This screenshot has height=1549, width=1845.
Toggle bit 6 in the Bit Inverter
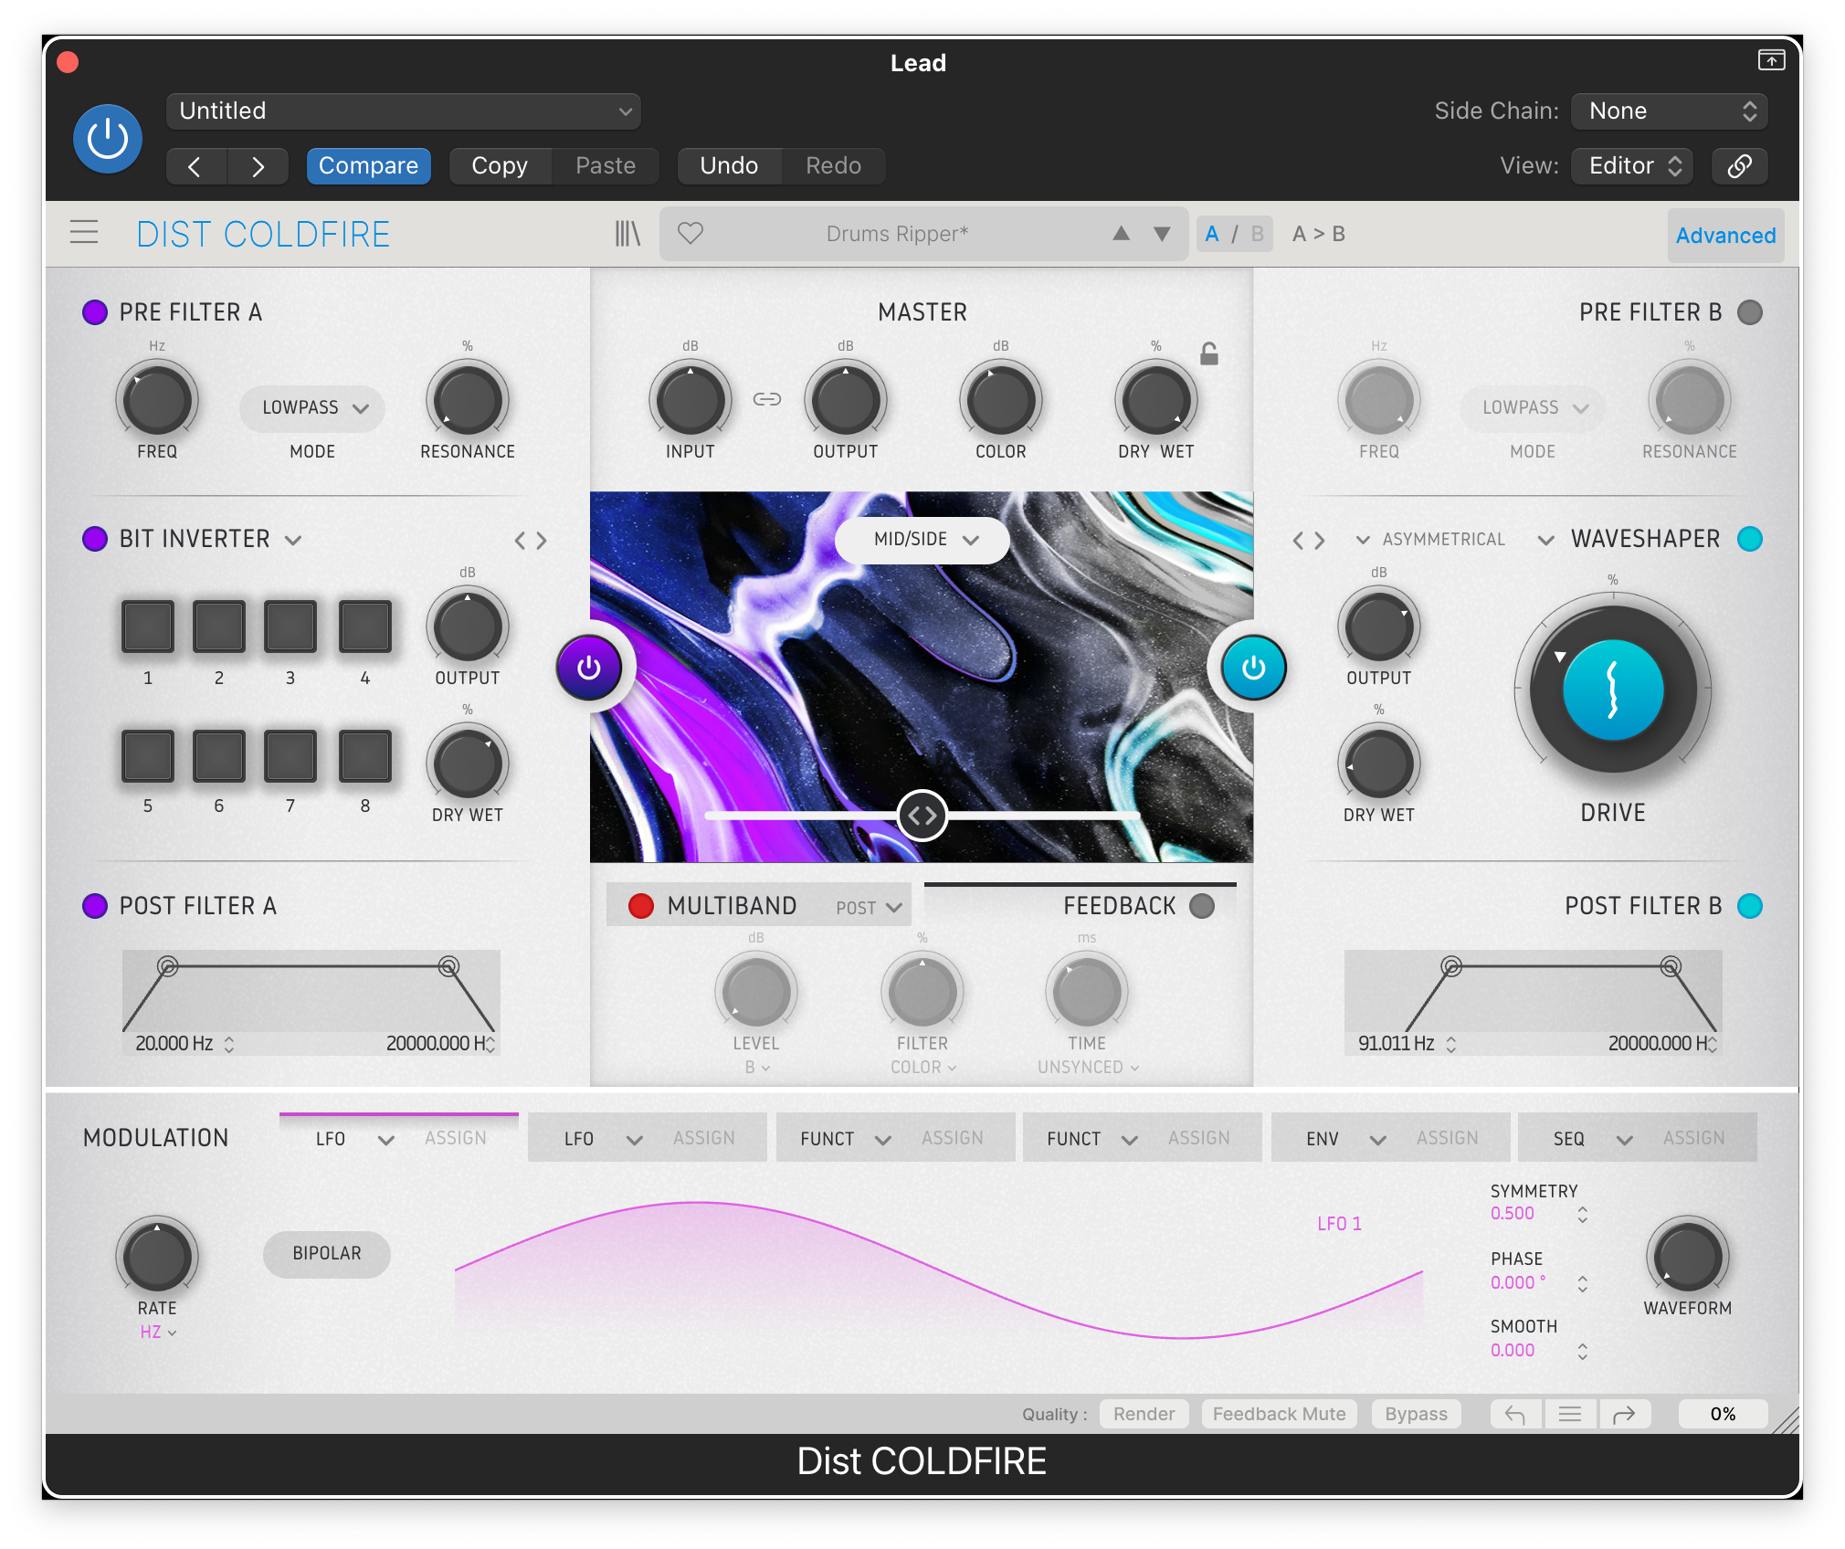point(219,755)
